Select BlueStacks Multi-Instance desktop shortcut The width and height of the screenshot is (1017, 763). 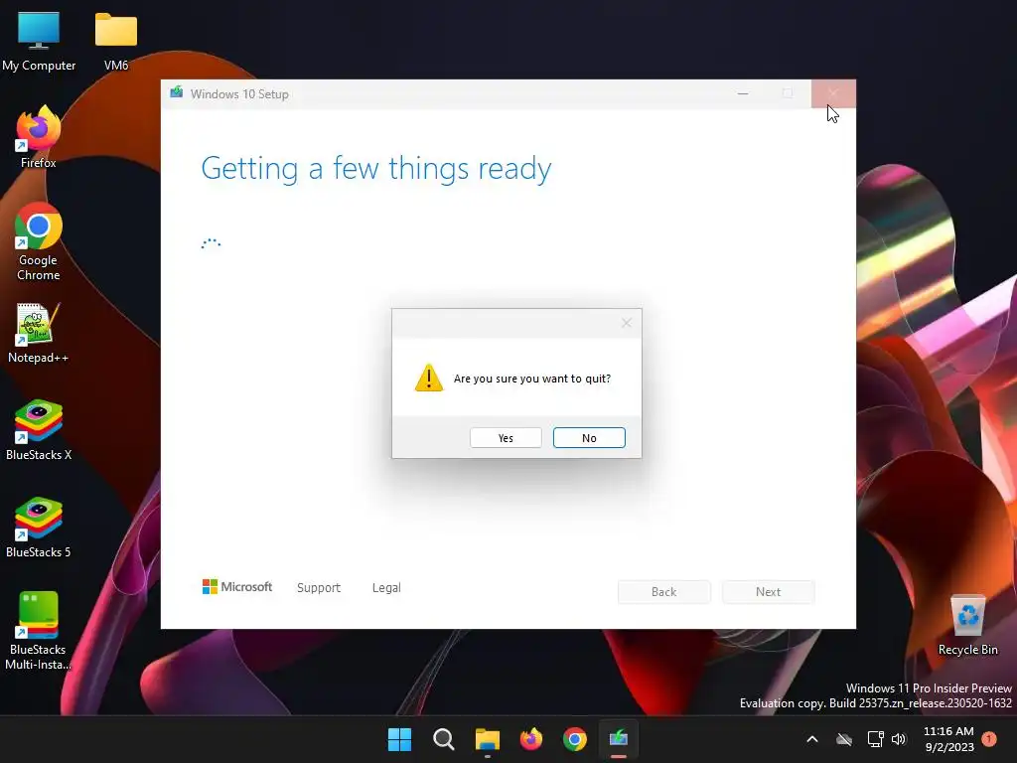pyautogui.click(x=39, y=631)
